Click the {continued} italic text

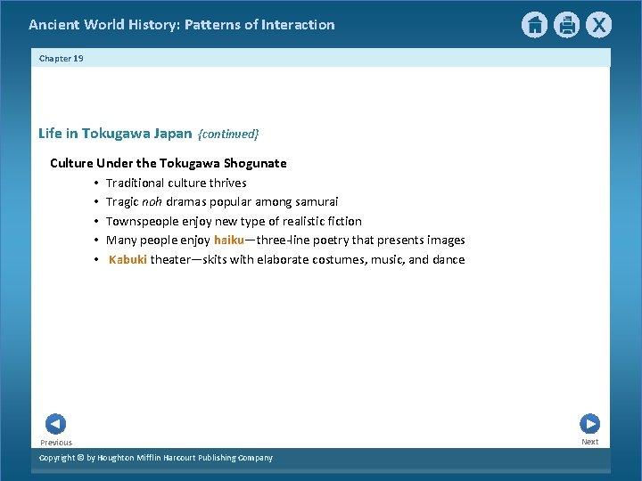[x=228, y=135]
